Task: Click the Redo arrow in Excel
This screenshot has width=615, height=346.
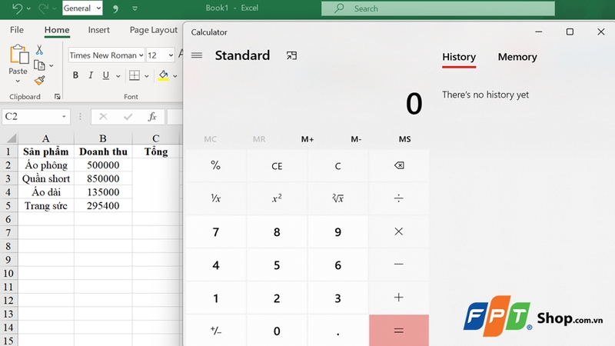Action: 43,8
